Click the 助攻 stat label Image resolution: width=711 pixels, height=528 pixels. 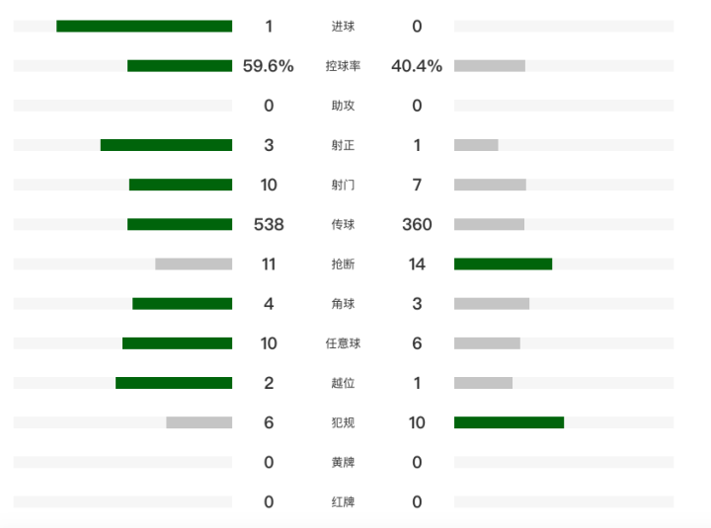(x=343, y=106)
